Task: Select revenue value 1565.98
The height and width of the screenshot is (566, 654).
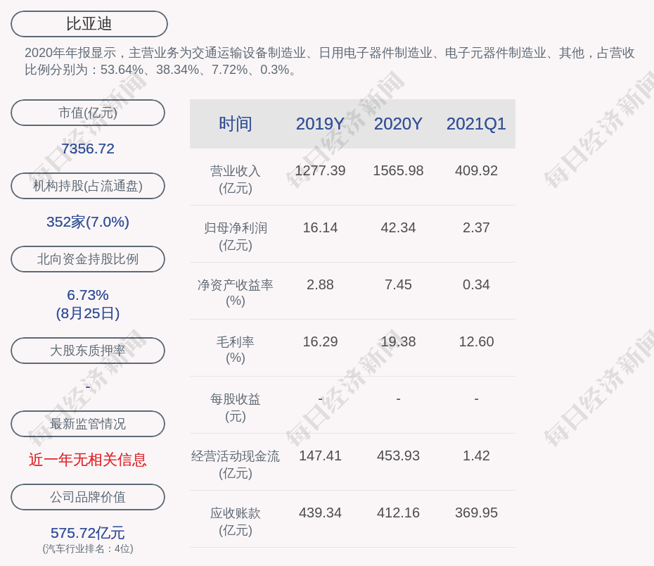Action: (398, 171)
